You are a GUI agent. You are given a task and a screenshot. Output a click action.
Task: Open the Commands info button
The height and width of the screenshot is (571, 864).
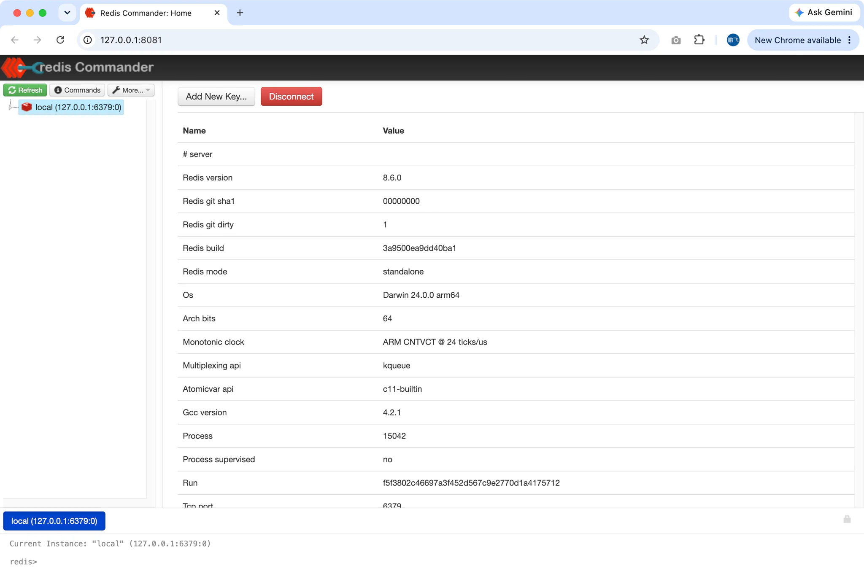pos(77,90)
